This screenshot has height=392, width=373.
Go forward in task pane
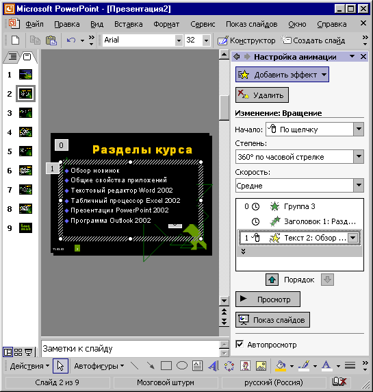[x=247, y=57]
